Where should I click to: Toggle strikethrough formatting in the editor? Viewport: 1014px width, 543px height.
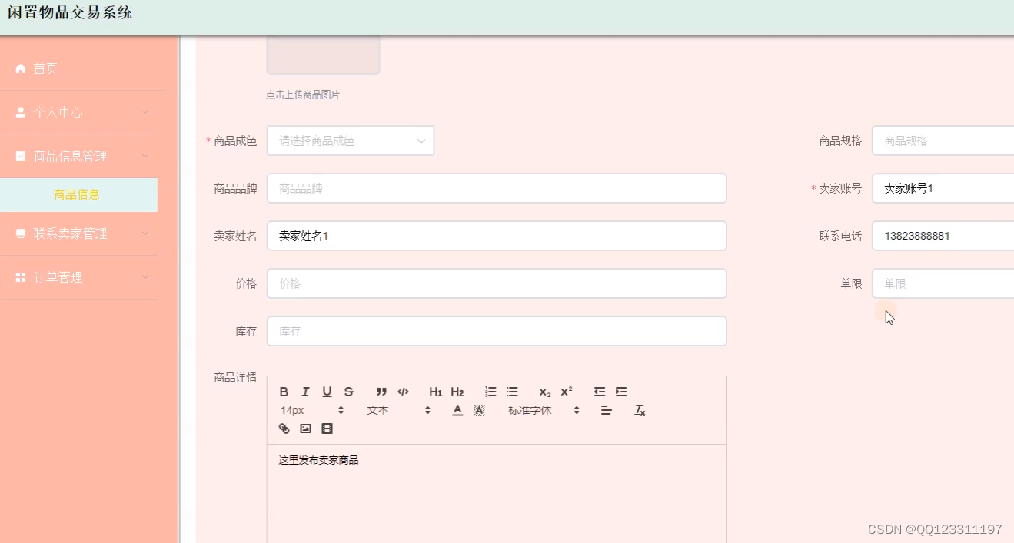coord(348,392)
